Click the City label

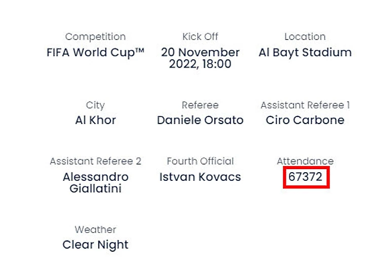tap(95, 105)
